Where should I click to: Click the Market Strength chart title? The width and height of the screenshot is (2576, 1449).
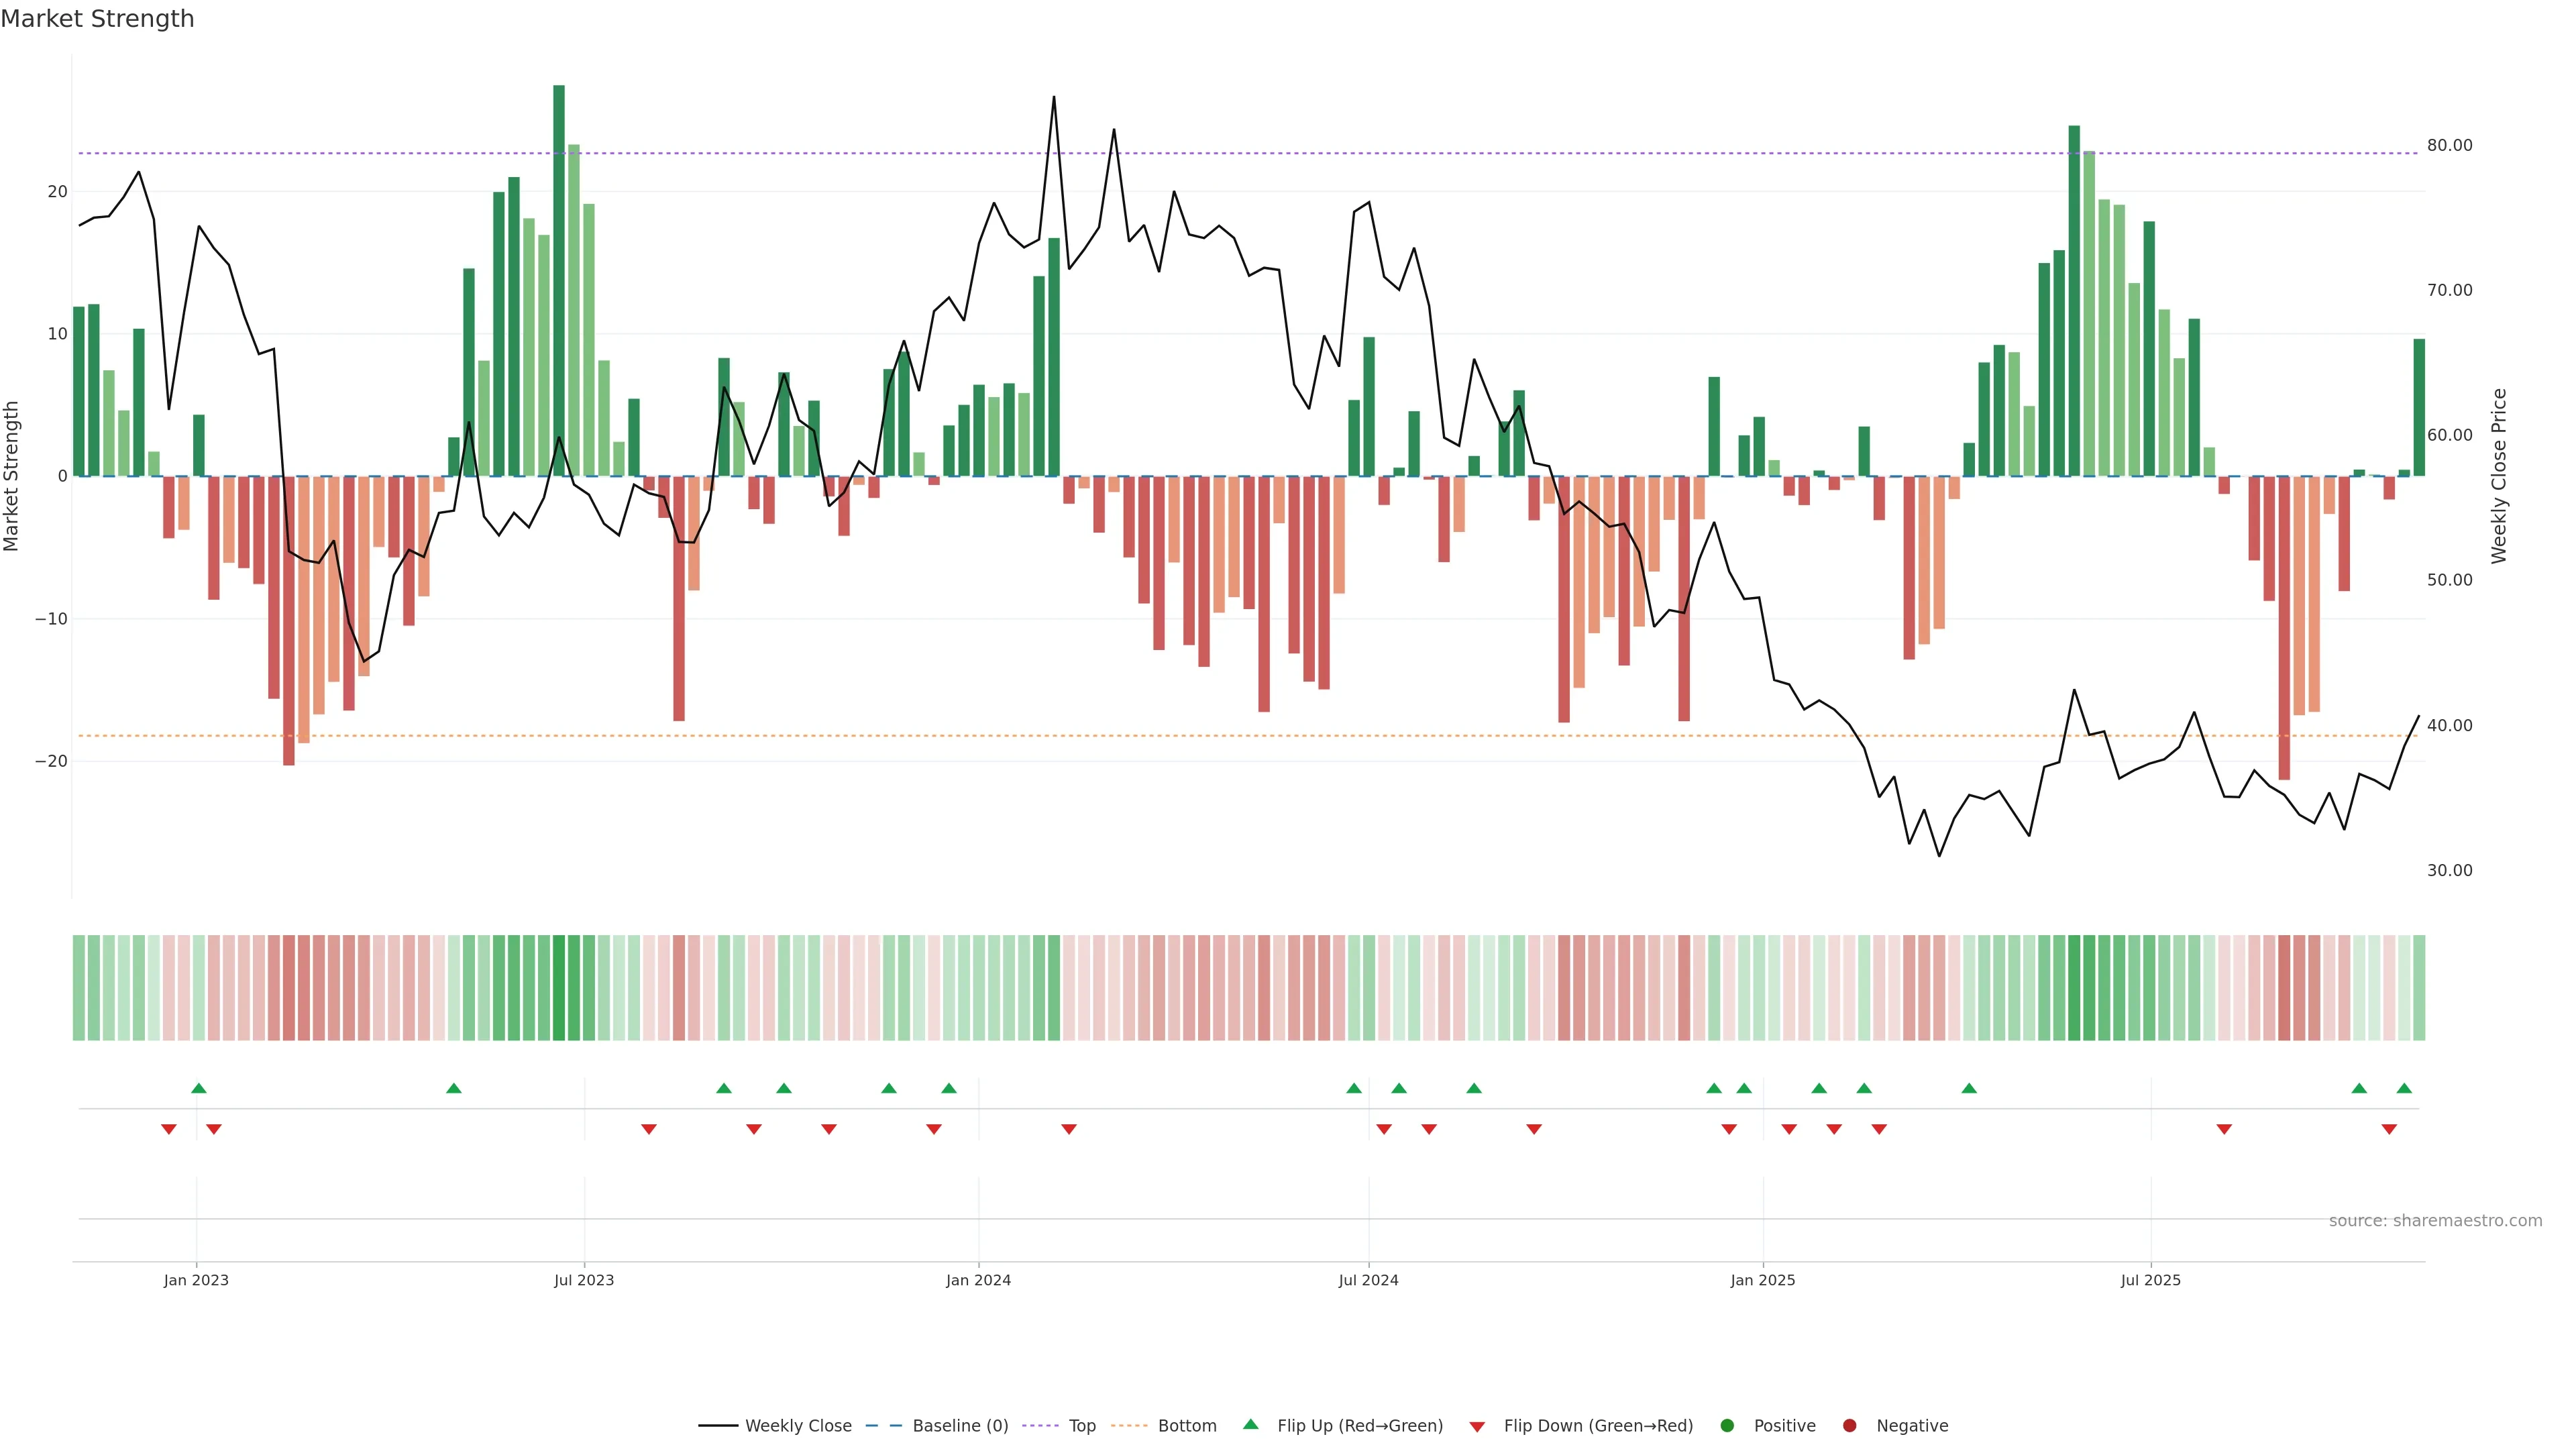coord(97,19)
